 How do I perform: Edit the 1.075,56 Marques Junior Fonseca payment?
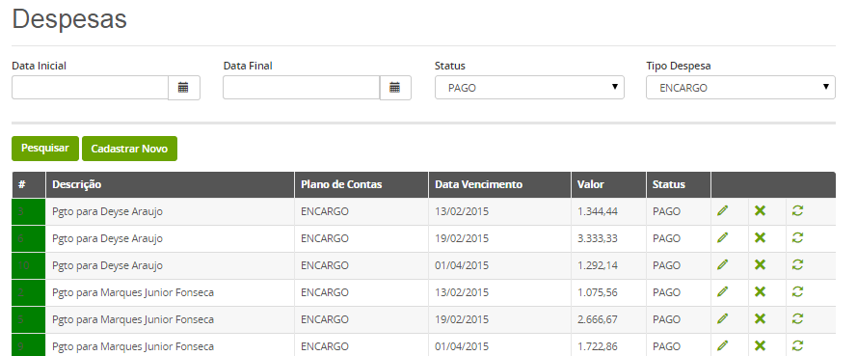723,292
